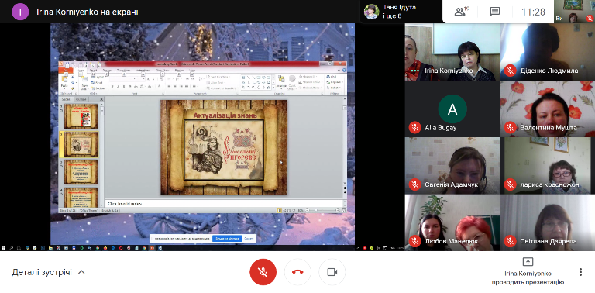Click Таня Ідута's round avatar picture

pyautogui.click(x=372, y=12)
